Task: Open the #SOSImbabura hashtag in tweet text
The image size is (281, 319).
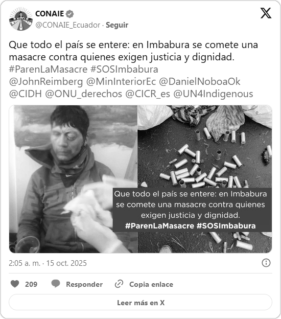Action: click(124, 70)
